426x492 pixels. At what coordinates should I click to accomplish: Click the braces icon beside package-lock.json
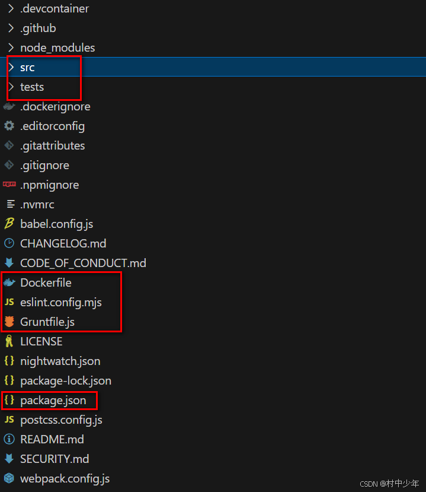9,380
